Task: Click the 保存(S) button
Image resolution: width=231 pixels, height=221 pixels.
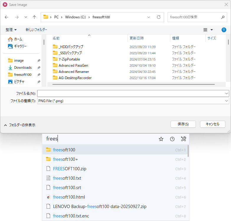Action: (183, 124)
